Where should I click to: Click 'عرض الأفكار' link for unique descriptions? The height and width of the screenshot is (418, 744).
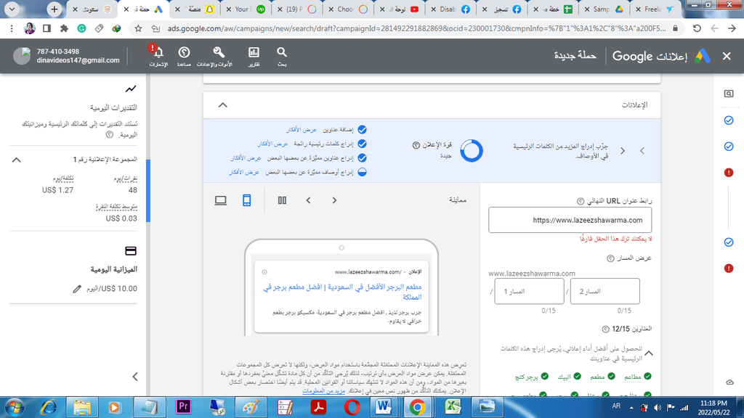click(x=244, y=172)
